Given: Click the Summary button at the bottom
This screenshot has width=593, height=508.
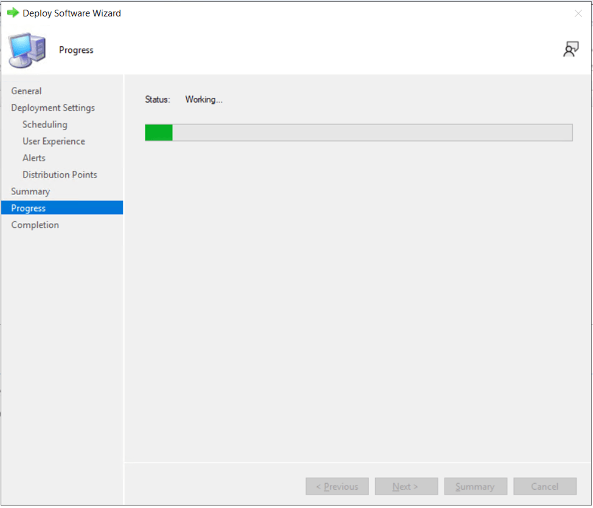Looking at the screenshot, I should (475, 486).
